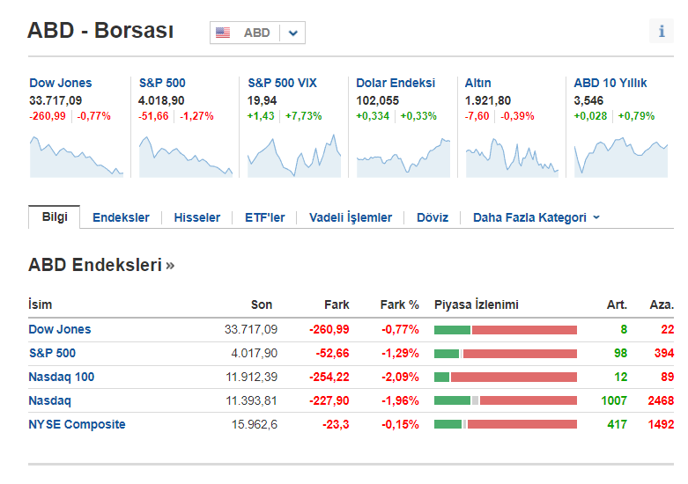
Task: Switch to the Endeksler tab
Action: click(x=121, y=217)
